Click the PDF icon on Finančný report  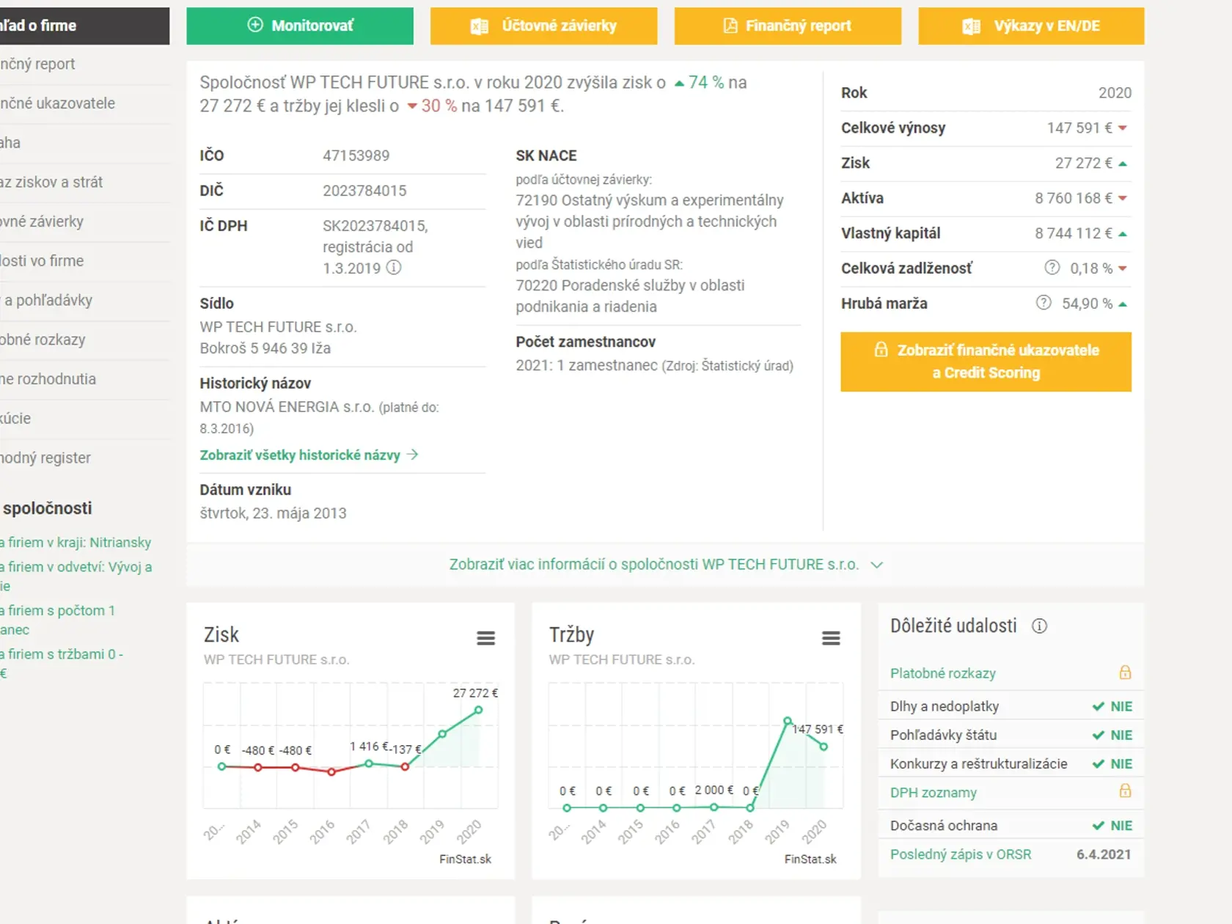pos(730,26)
